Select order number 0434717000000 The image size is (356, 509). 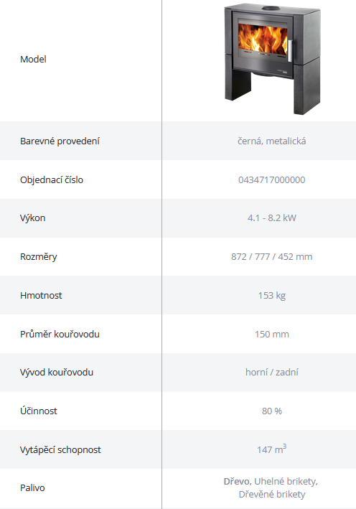coord(271,179)
